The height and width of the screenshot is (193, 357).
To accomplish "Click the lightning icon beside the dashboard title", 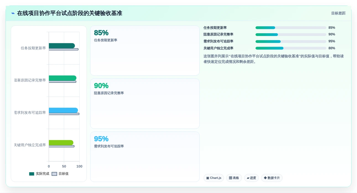I will pos(13,13).
